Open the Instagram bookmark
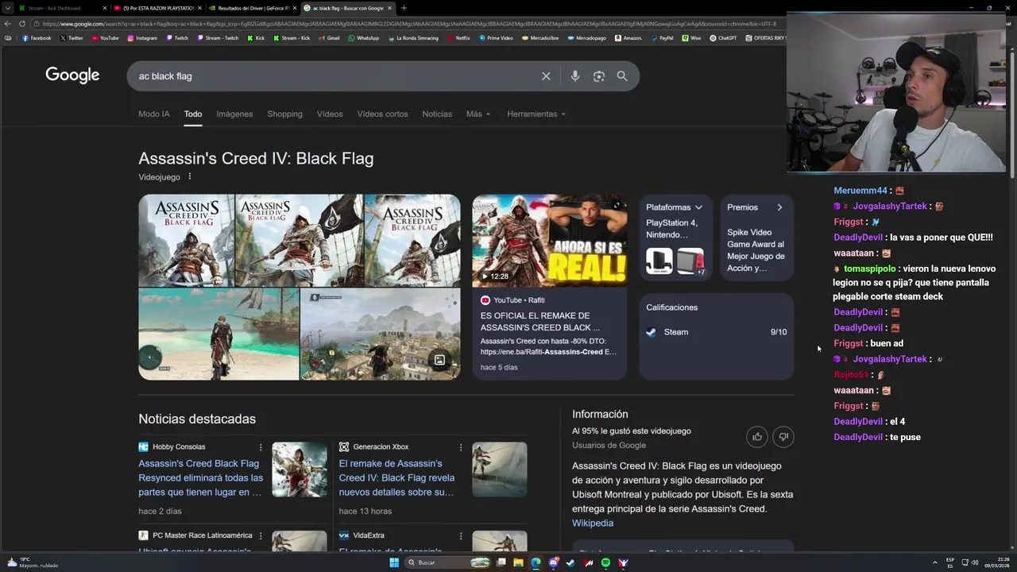Image resolution: width=1017 pixels, height=572 pixels. pyautogui.click(x=142, y=38)
